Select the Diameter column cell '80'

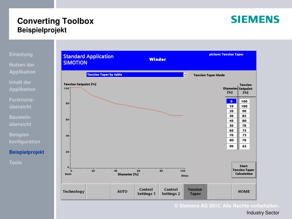coord(231,140)
